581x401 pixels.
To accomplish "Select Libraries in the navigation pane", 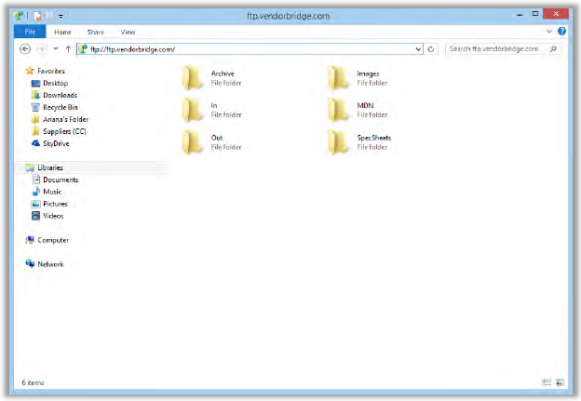I will (x=50, y=167).
